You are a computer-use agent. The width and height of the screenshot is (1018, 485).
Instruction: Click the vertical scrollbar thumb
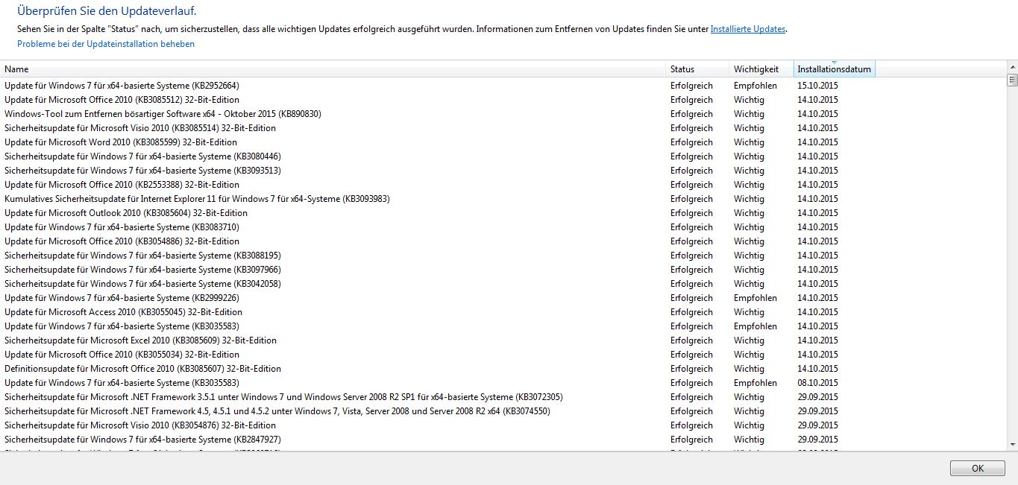tap(1012, 80)
